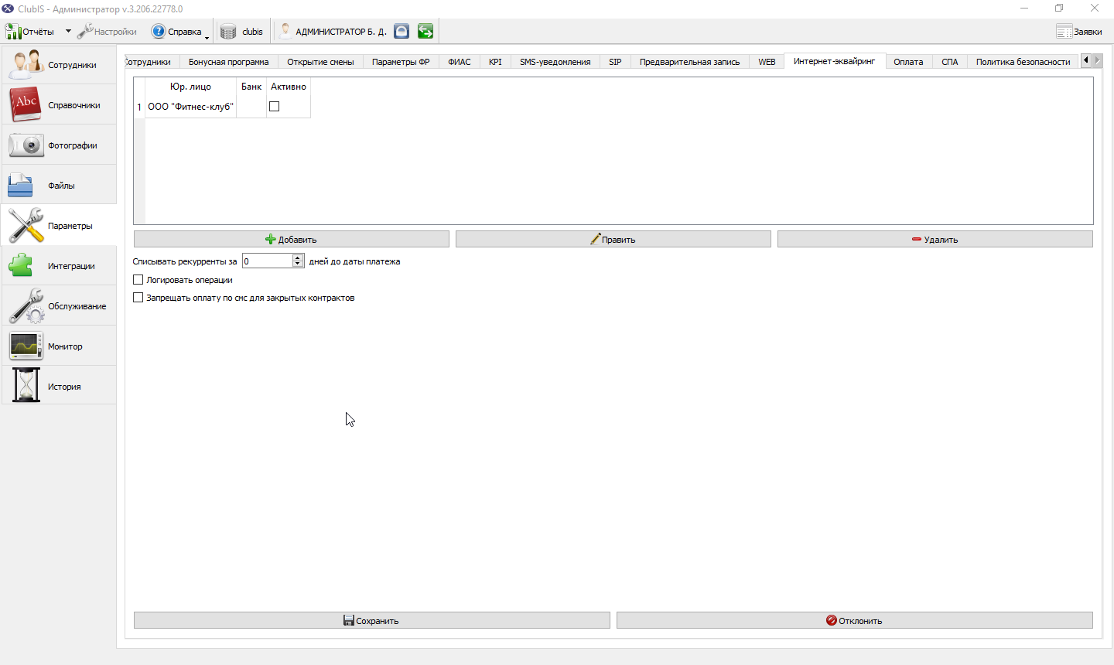The image size is (1114, 665).
Task: Select row number 1 header
Action: click(x=139, y=107)
